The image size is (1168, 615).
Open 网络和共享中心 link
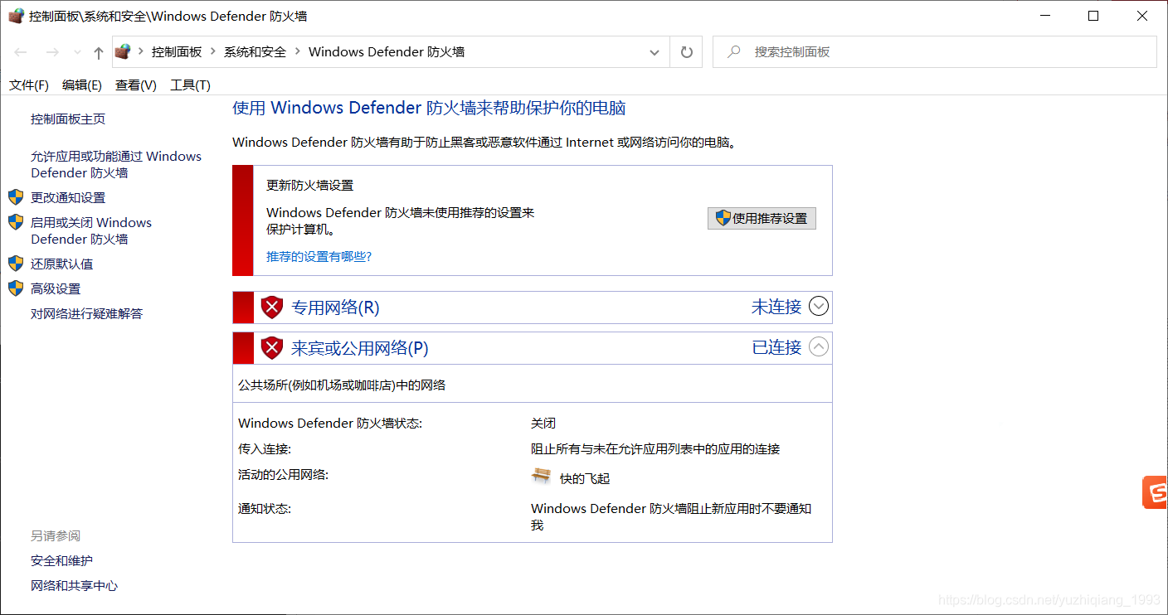pyautogui.click(x=75, y=585)
